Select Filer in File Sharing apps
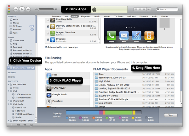 pyautogui.click(x=67, y=75)
